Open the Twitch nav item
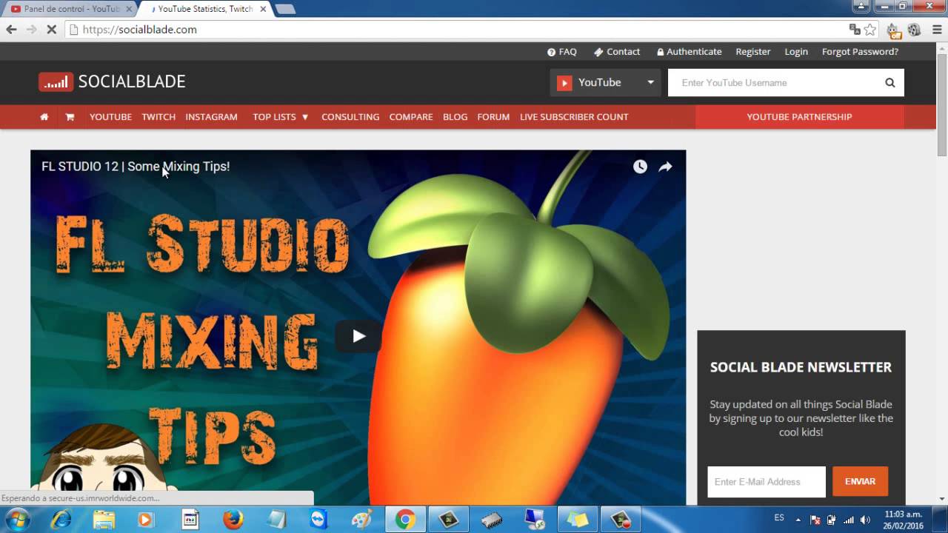 (x=158, y=117)
